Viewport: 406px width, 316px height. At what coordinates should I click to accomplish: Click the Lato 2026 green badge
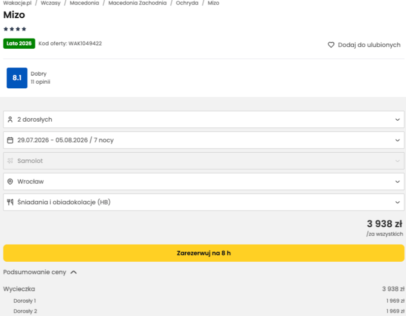point(19,44)
